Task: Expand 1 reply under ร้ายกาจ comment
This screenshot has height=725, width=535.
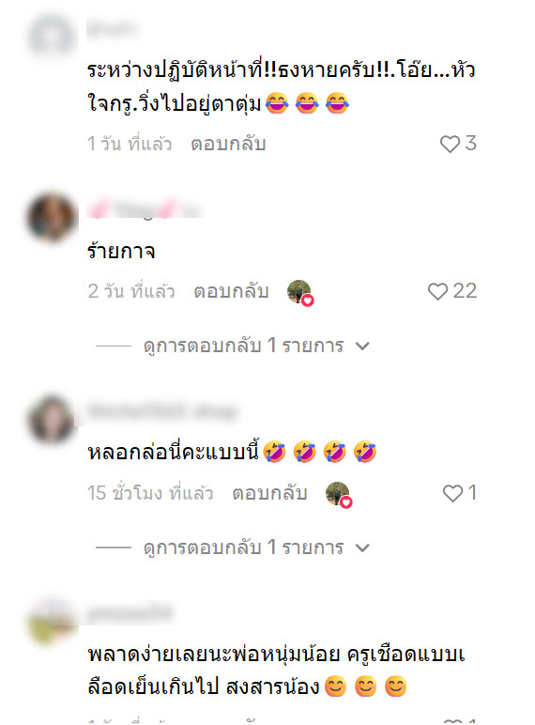Action: point(243,346)
